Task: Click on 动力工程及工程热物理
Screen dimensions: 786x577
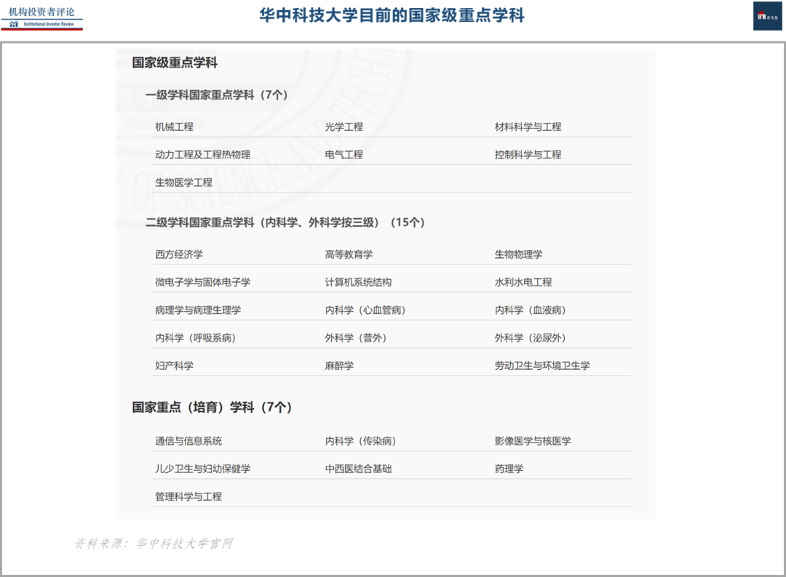Action: pos(202,155)
